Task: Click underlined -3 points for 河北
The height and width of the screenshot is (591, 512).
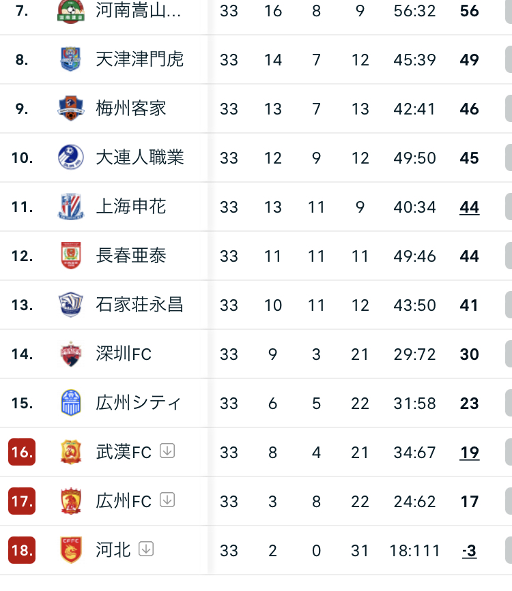Action: tap(470, 551)
